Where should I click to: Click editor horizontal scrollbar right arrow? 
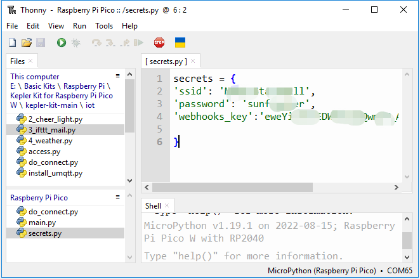[x=397, y=187]
